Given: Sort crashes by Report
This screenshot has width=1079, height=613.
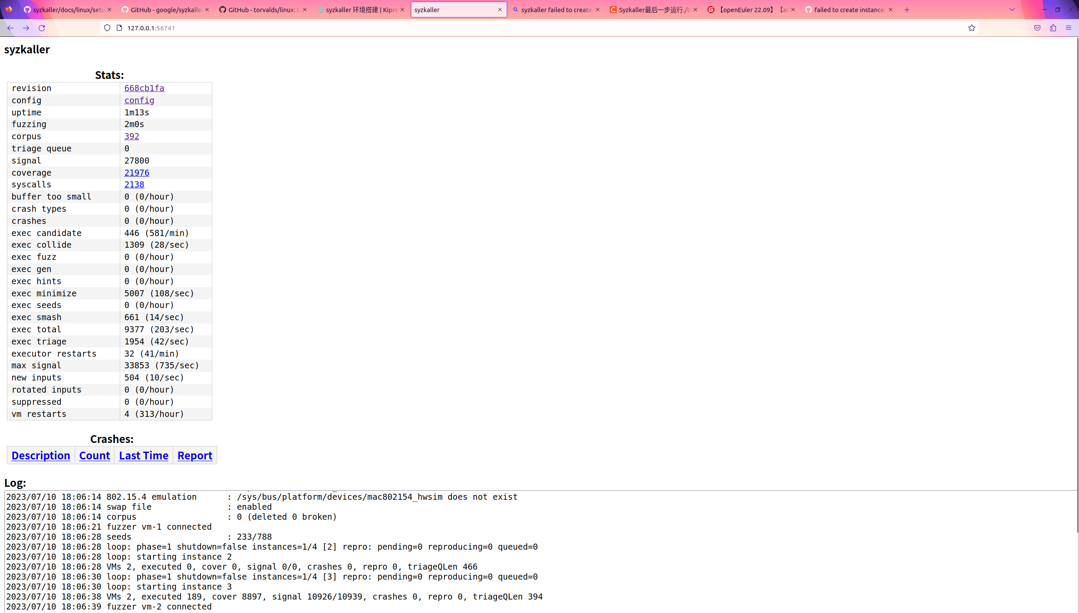Looking at the screenshot, I should pos(195,456).
